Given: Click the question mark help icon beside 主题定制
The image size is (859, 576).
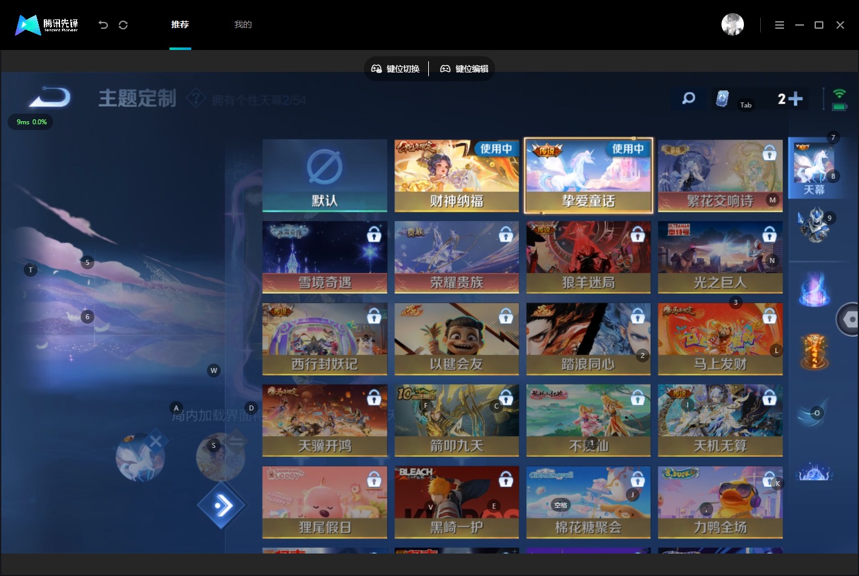Looking at the screenshot, I should 196,98.
